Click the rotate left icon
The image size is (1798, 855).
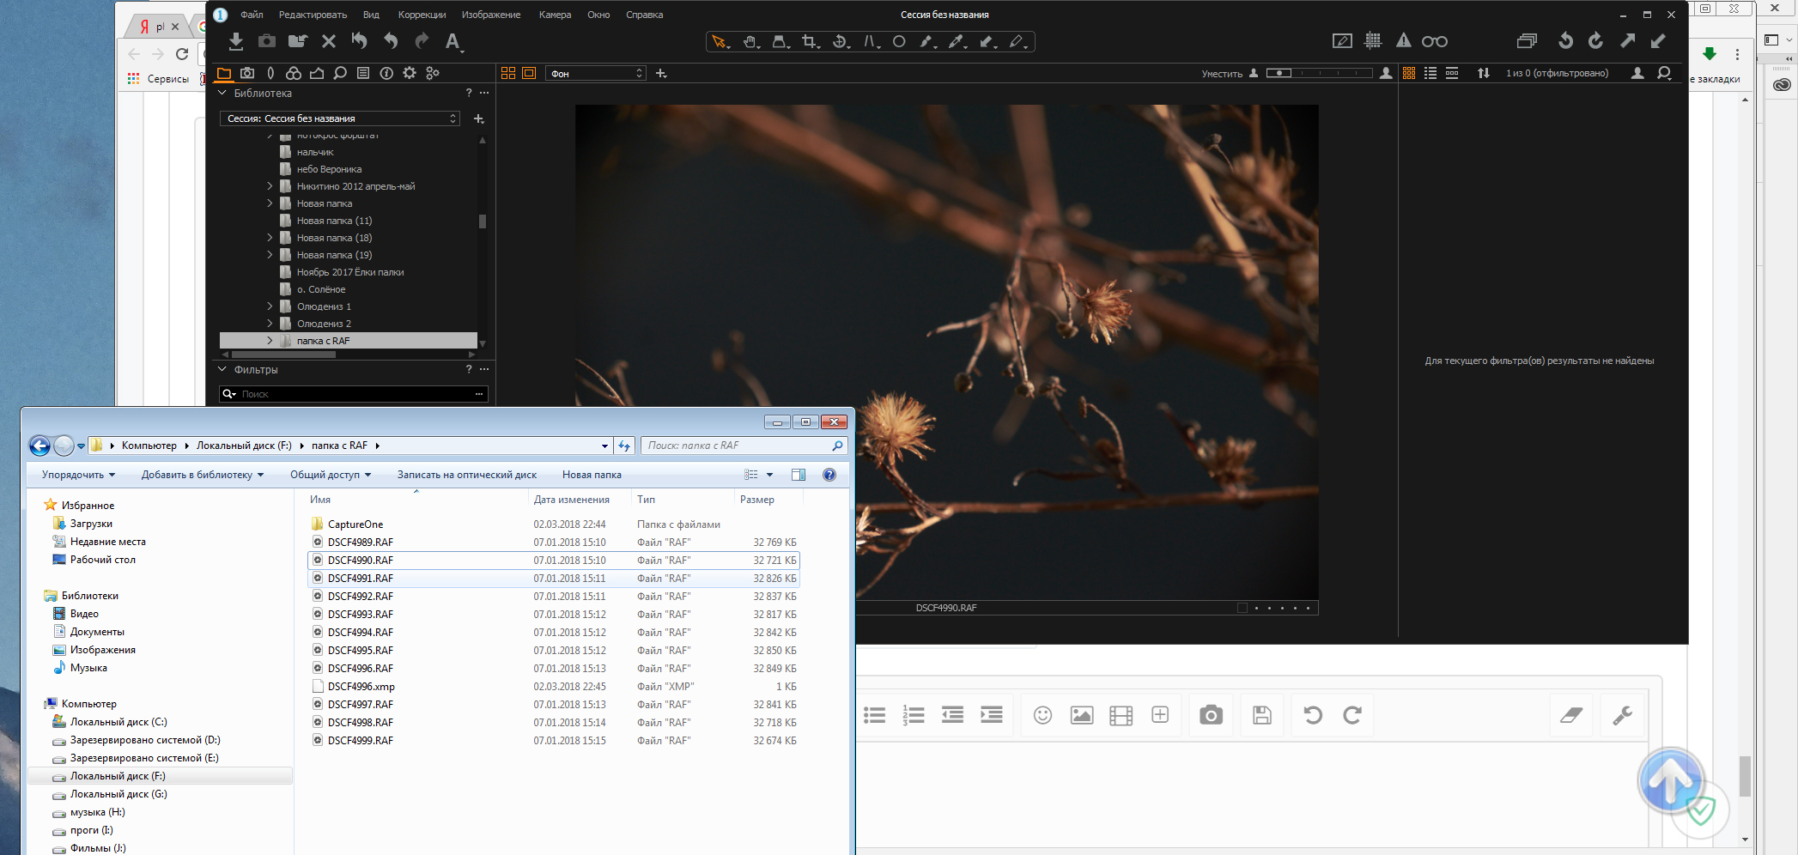point(1565,40)
